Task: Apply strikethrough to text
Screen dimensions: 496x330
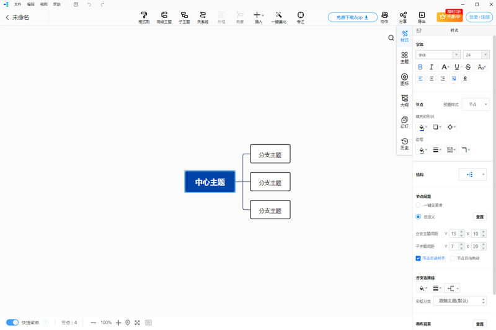Action: pyautogui.click(x=468, y=67)
